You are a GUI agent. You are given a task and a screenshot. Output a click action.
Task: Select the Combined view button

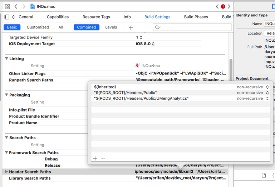coord(87,27)
